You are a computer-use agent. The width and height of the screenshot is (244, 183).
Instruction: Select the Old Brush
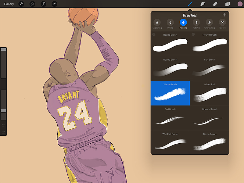[170, 118]
